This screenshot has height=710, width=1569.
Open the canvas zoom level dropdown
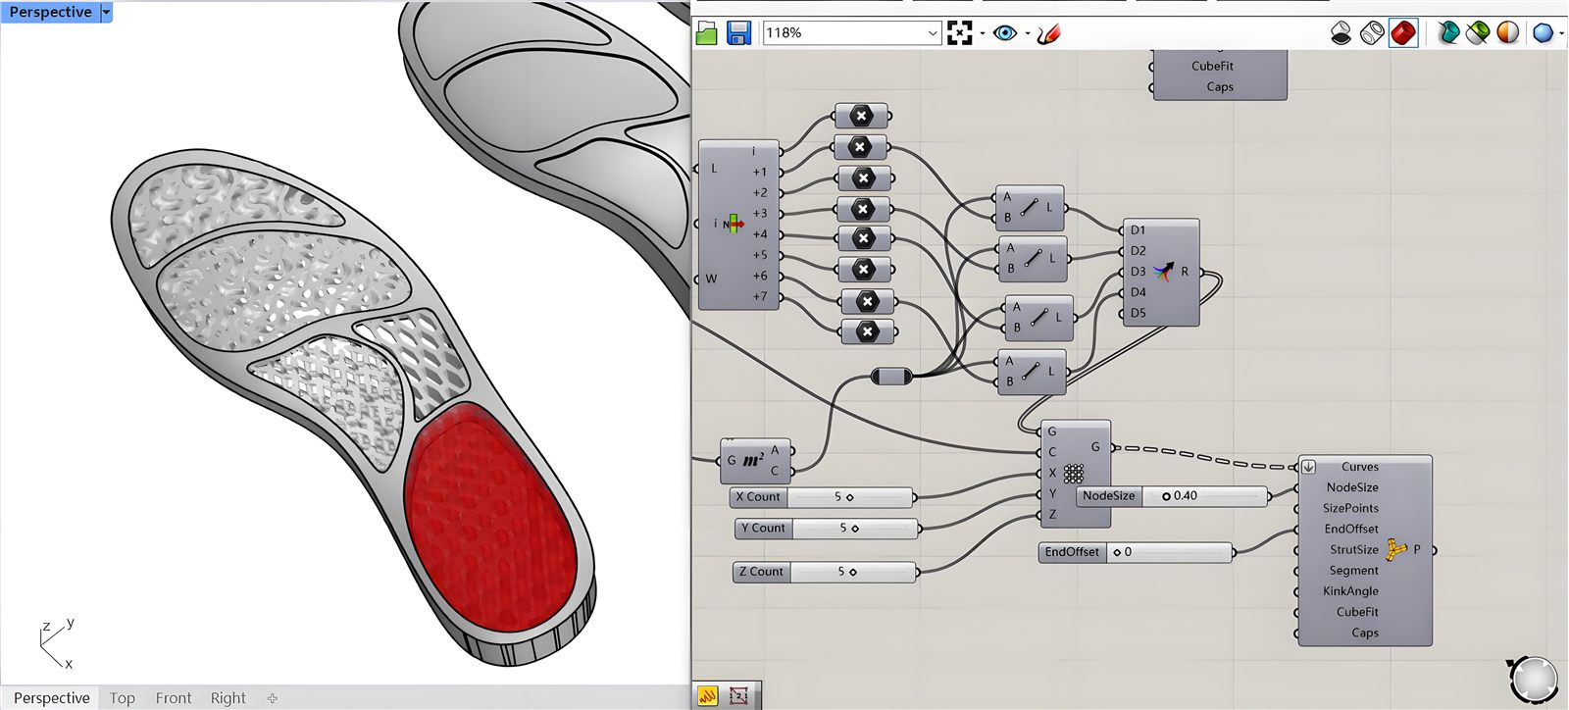click(x=932, y=33)
